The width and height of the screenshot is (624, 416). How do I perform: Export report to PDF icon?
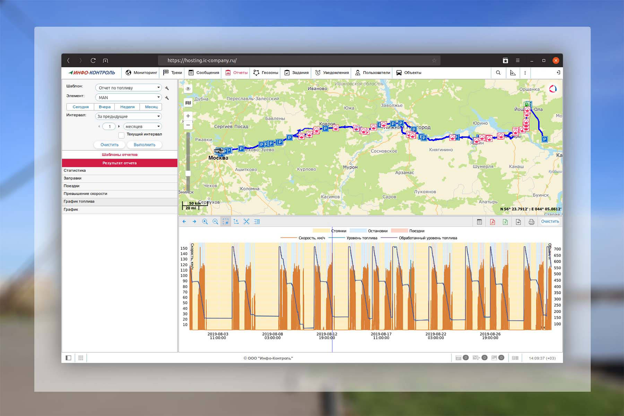tap(492, 222)
